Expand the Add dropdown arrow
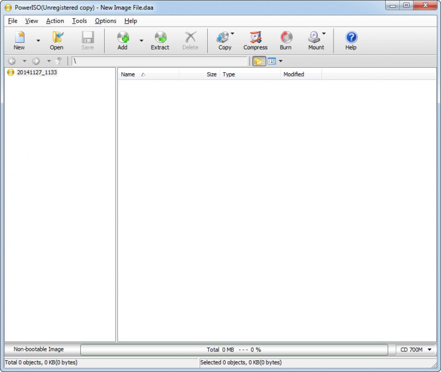 tap(142, 40)
